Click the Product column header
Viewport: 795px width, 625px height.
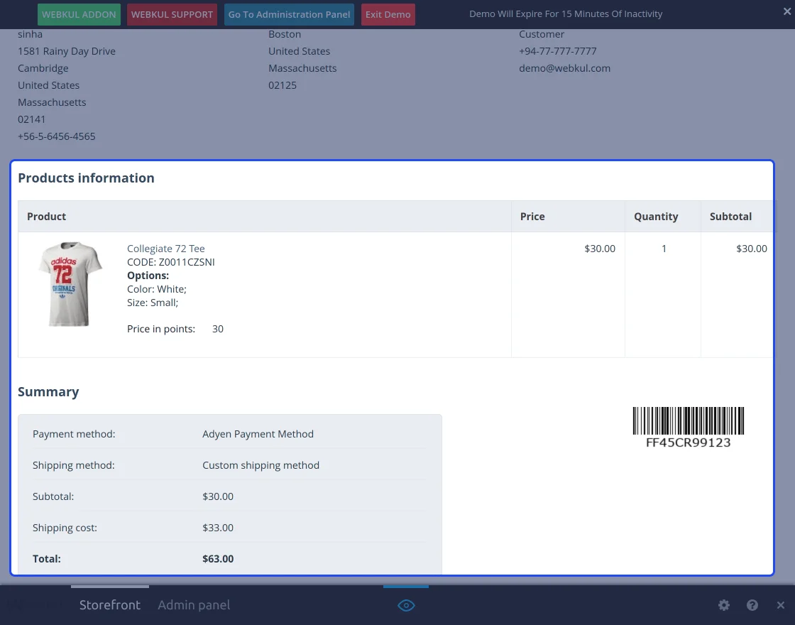point(47,217)
